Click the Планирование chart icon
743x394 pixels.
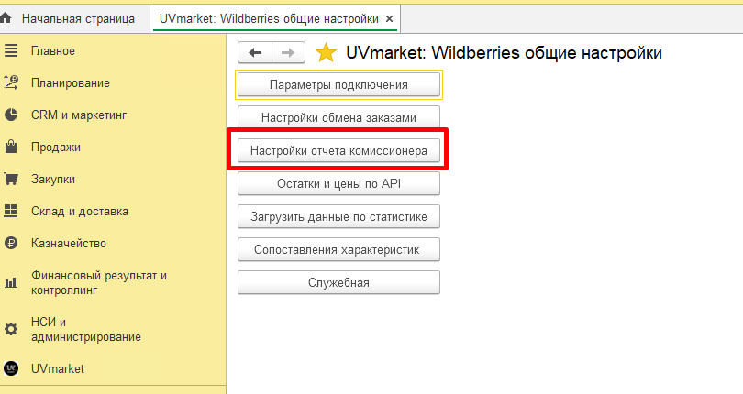tap(11, 82)
